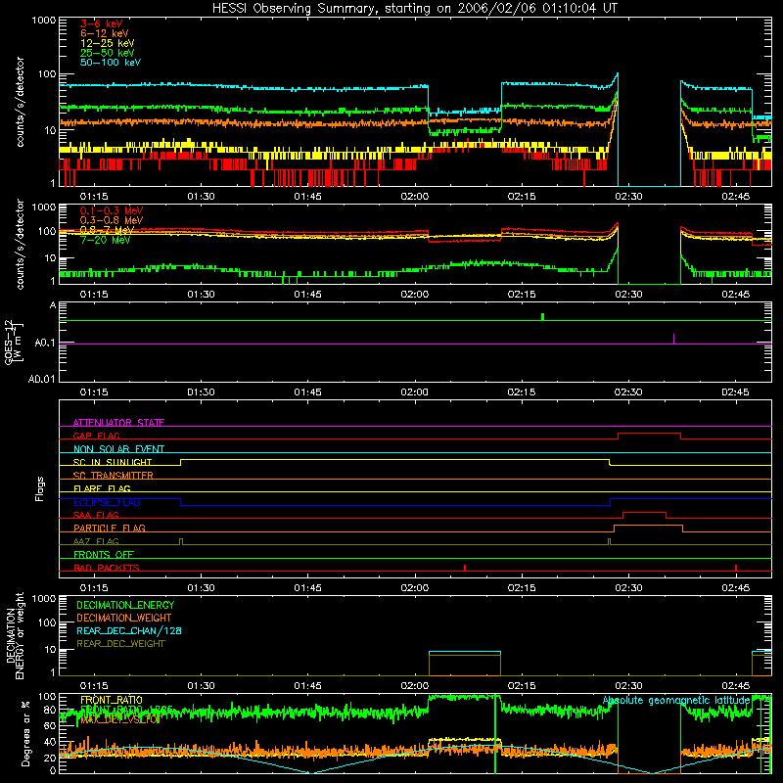Click the orange 0.3-0.8 MeV legend label
This screenshot has height=783, width=783.
(112, 220)
